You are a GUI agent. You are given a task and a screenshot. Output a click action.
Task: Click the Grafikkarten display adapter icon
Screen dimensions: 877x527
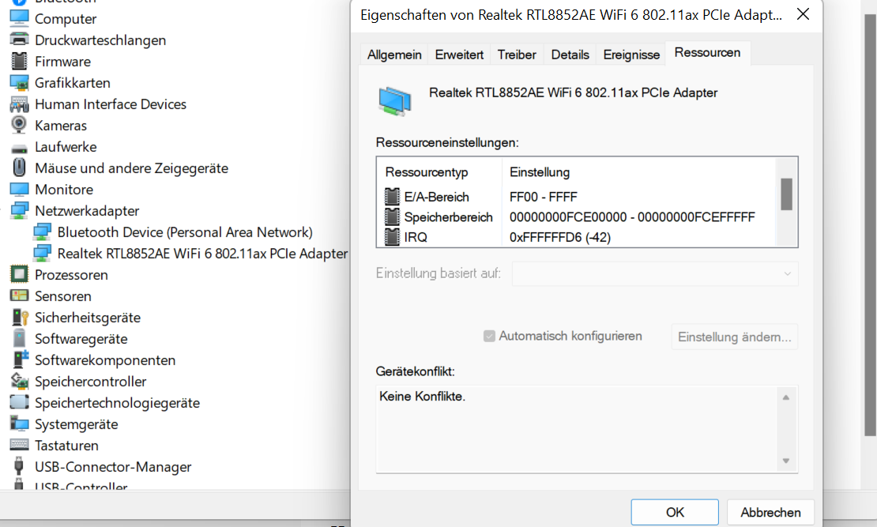tap(19, 82)
